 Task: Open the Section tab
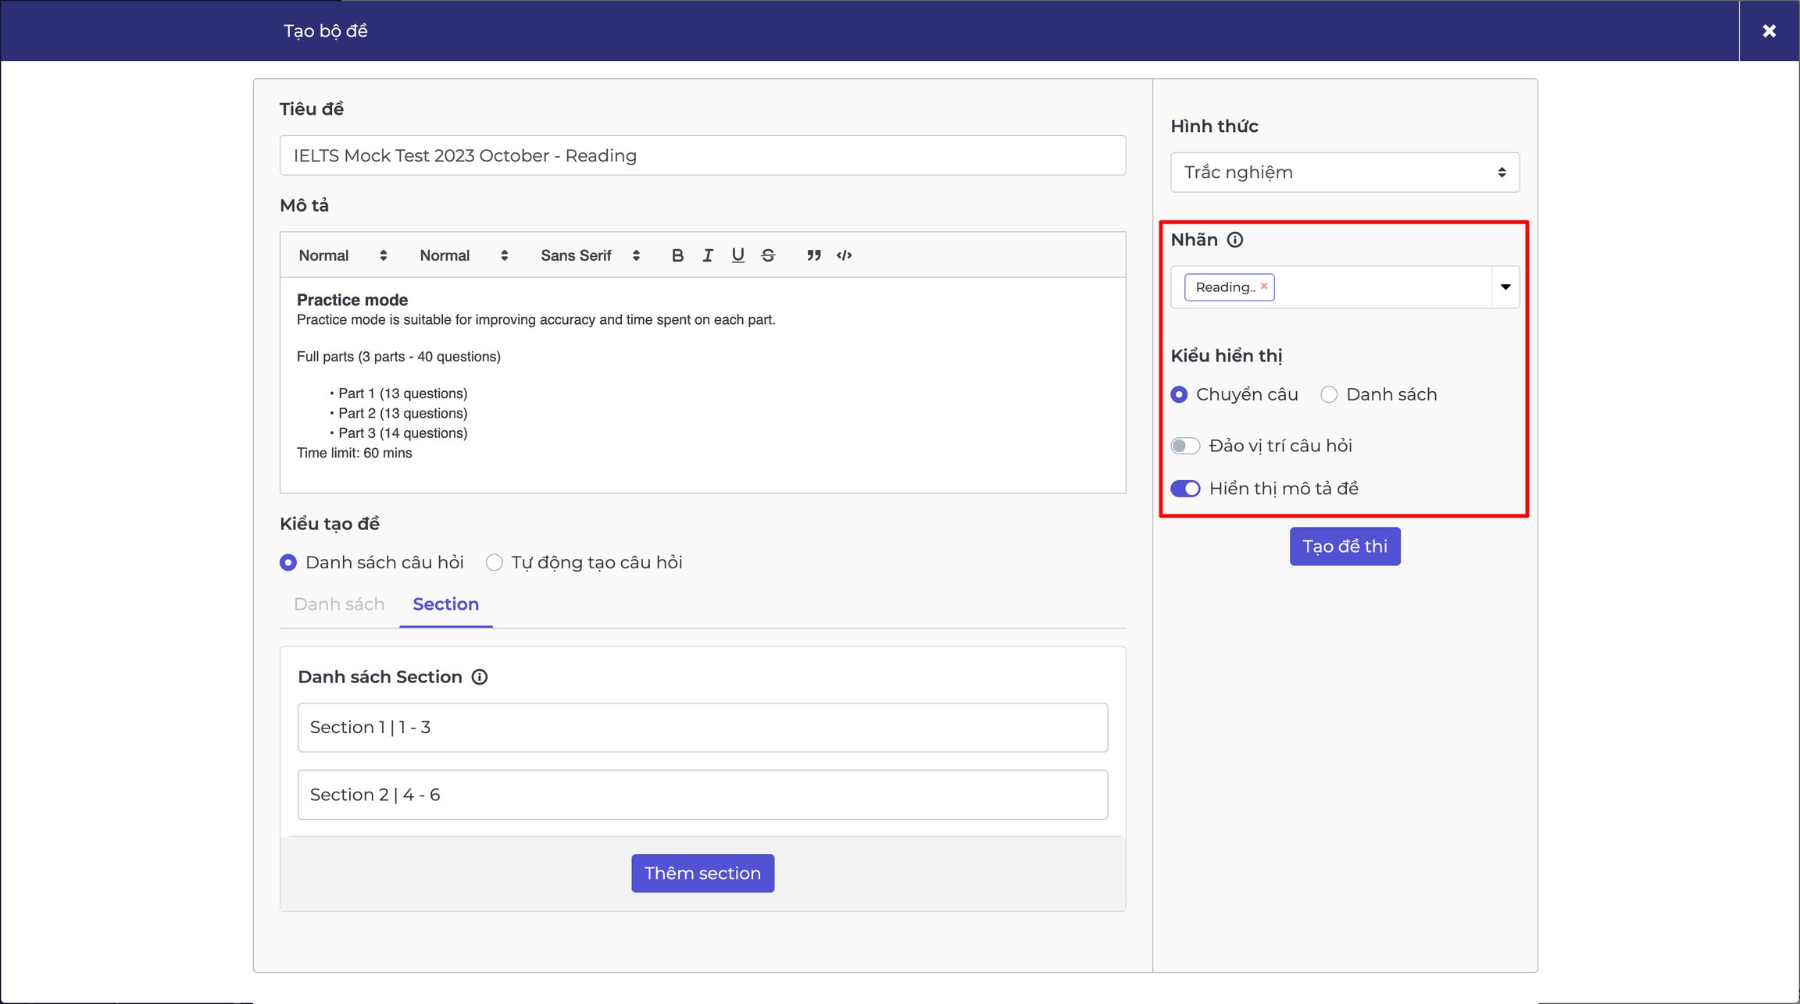pyautogui.click(x=445, y=604)
